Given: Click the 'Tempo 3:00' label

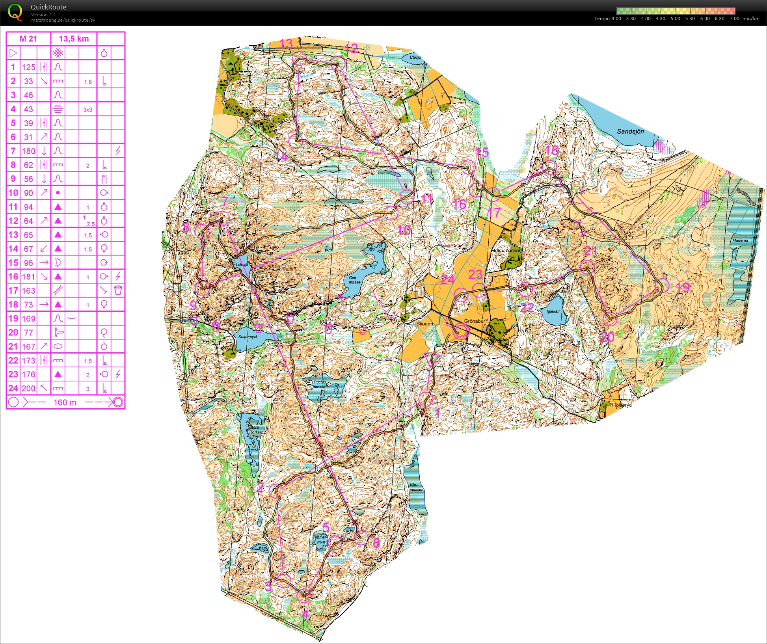Looking at the screenshot, I should (x=608, y=19).
